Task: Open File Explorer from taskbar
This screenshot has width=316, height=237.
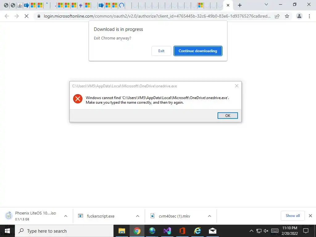Action: click(x=122, y=231)
